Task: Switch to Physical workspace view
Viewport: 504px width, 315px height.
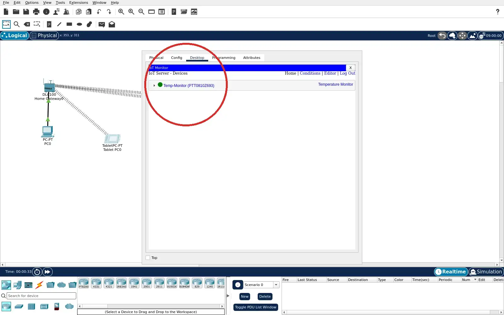Action: pyautogui.click(x=44, y=36)
